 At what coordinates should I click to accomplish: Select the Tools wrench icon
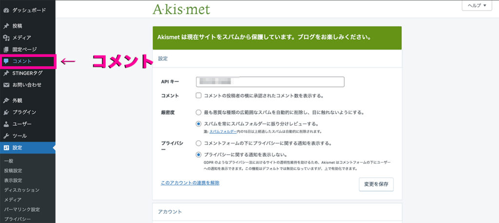(x=6, y=136)
